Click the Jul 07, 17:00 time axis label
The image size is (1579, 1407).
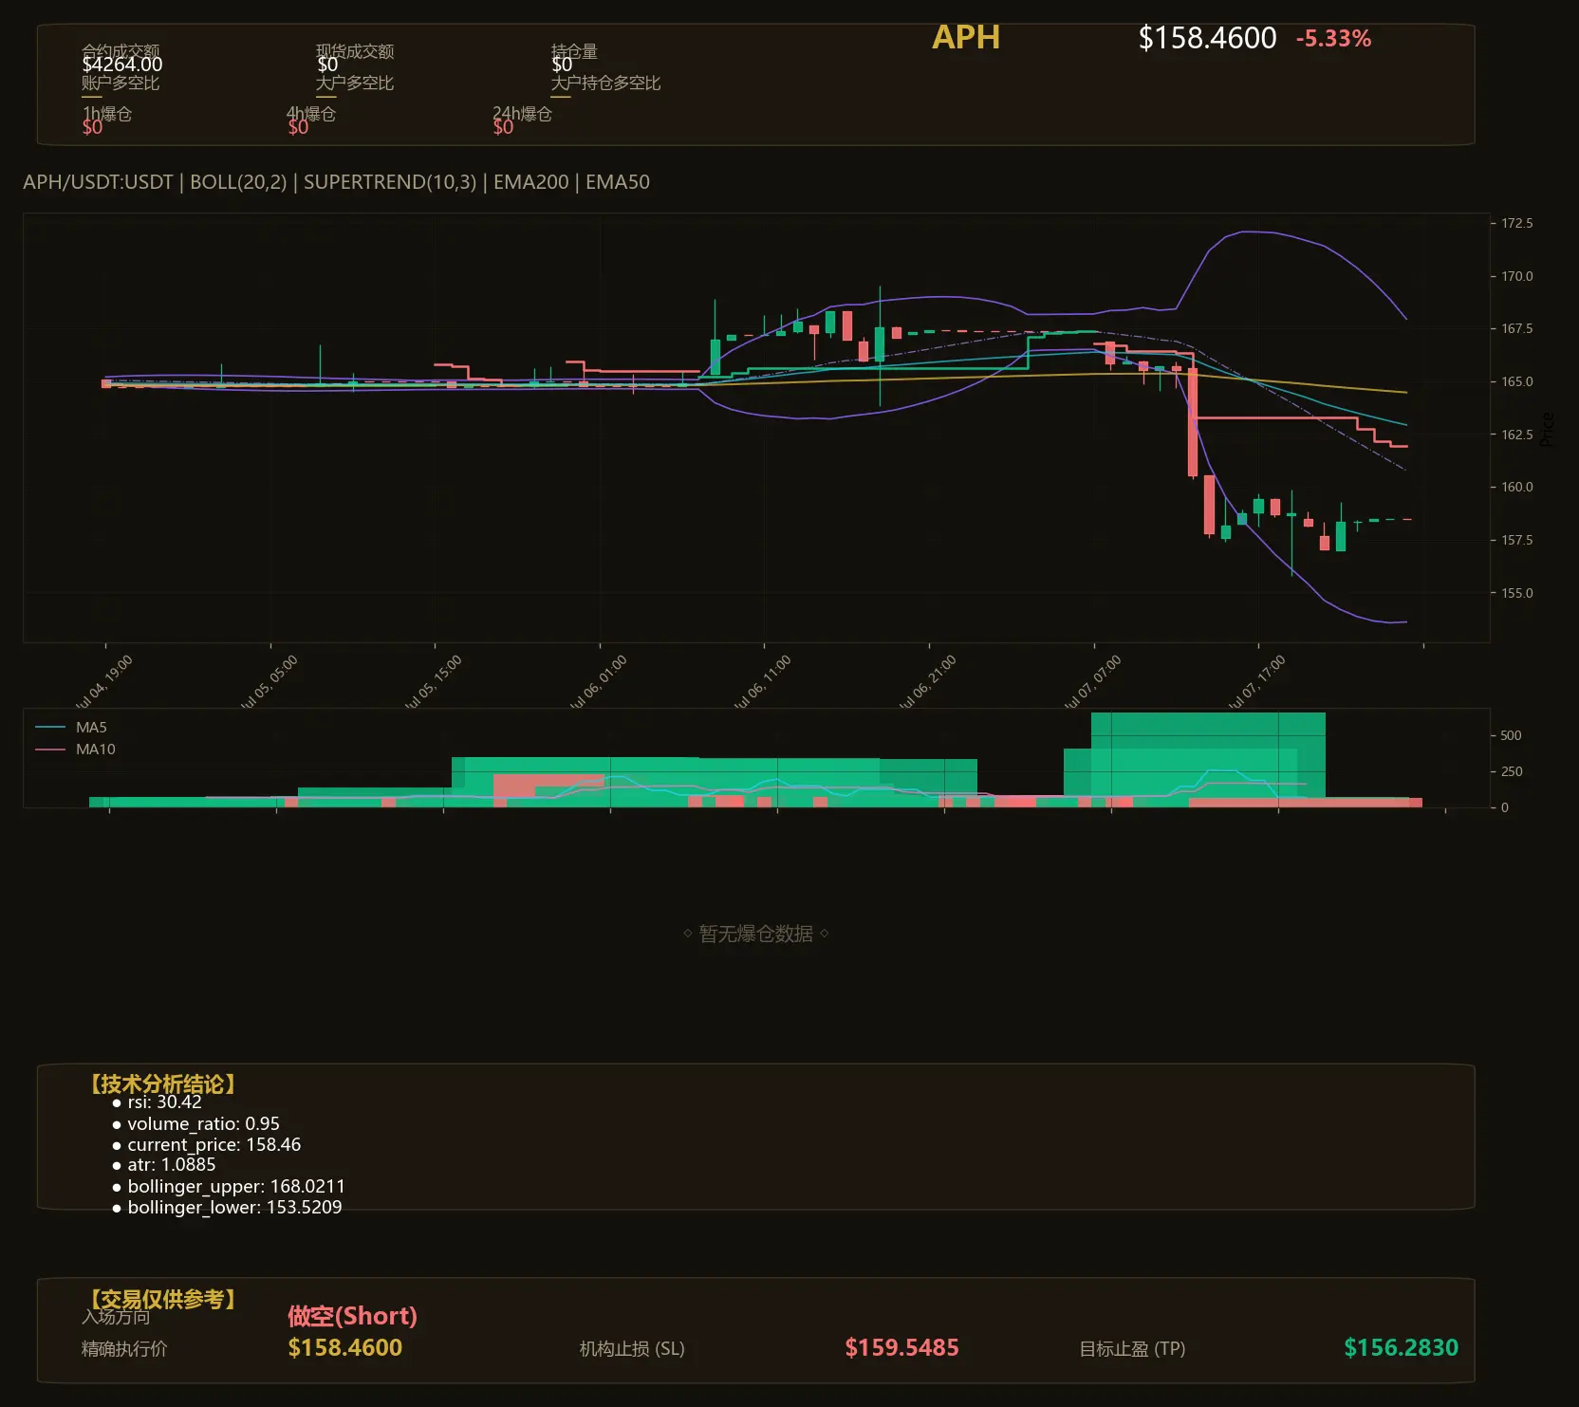1257,681
